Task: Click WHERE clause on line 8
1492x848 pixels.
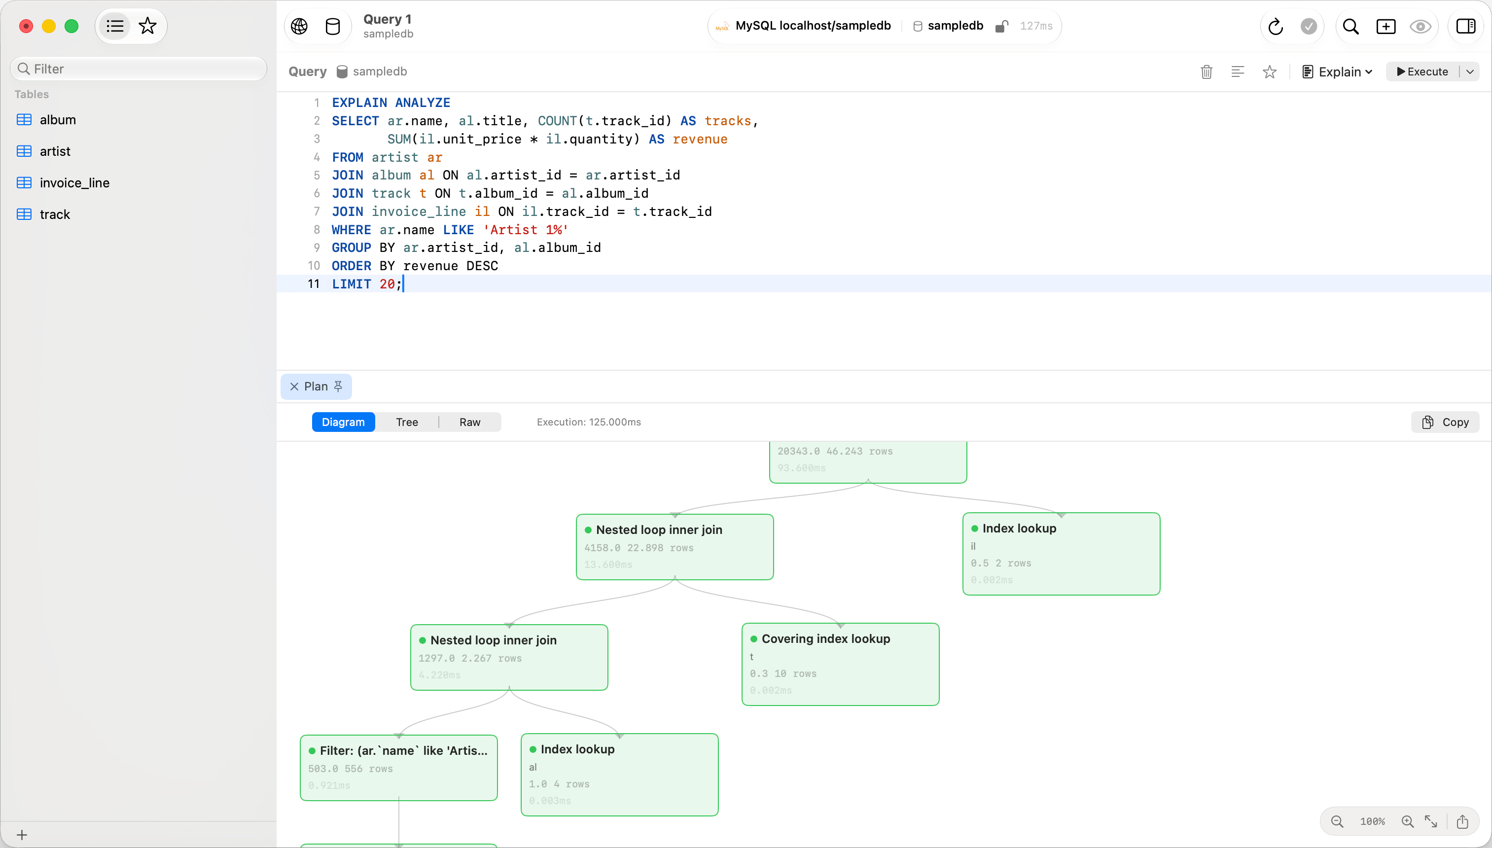Action: [x=450, y=229]
